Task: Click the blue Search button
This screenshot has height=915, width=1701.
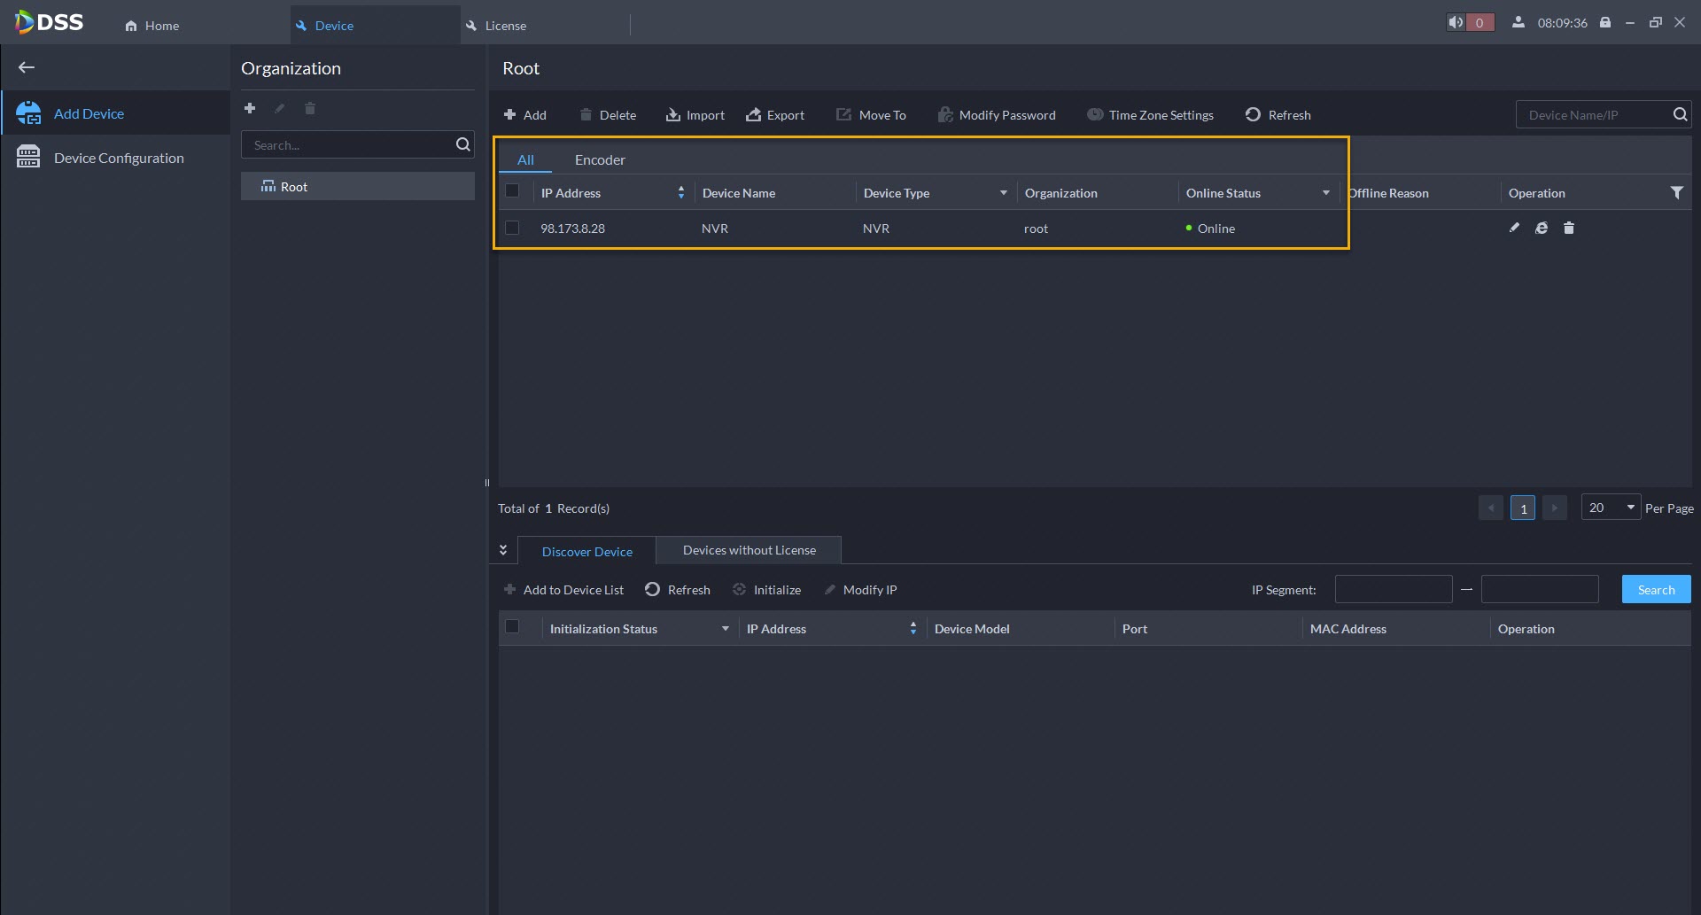Action: [1656, 590]
